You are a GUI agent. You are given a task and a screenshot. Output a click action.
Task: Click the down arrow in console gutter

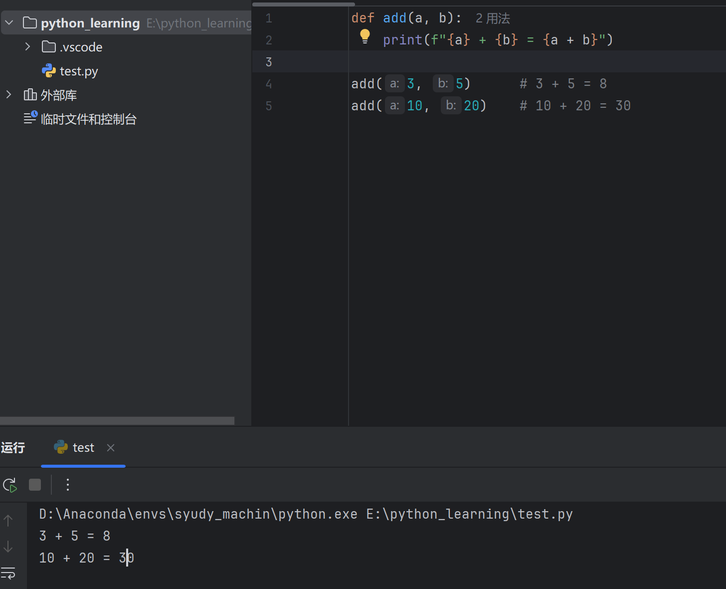pyautogui.click(x=8, y=547)
